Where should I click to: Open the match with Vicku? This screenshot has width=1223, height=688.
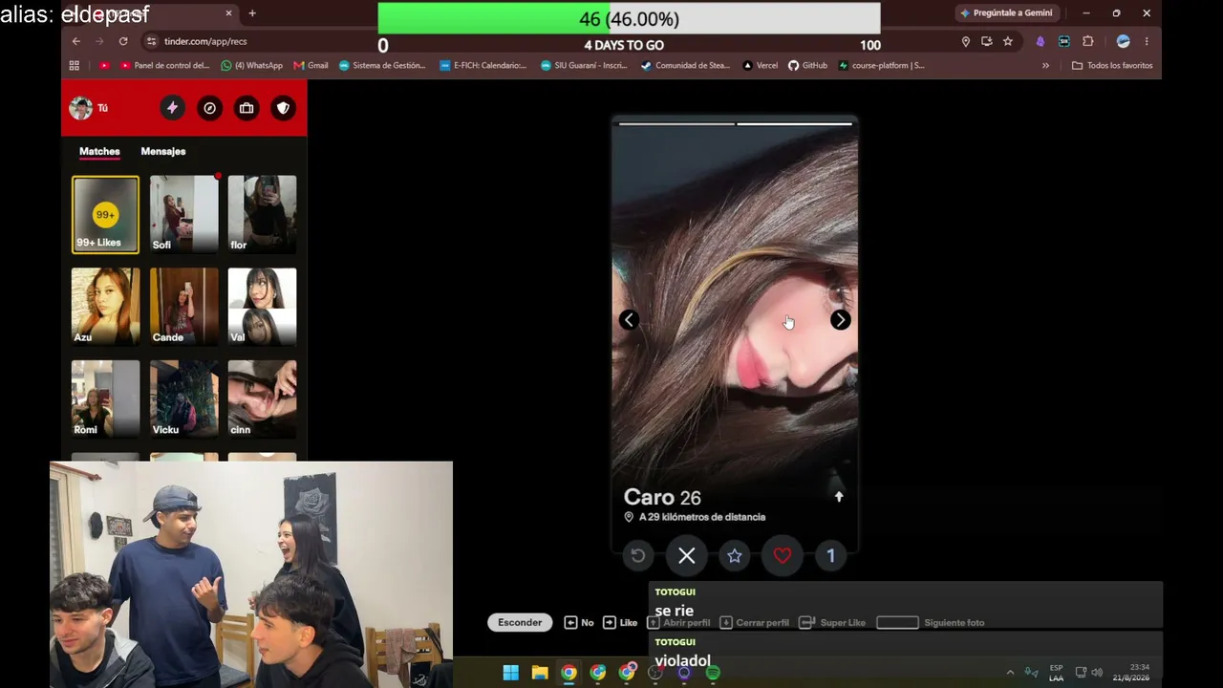(183, 399)
